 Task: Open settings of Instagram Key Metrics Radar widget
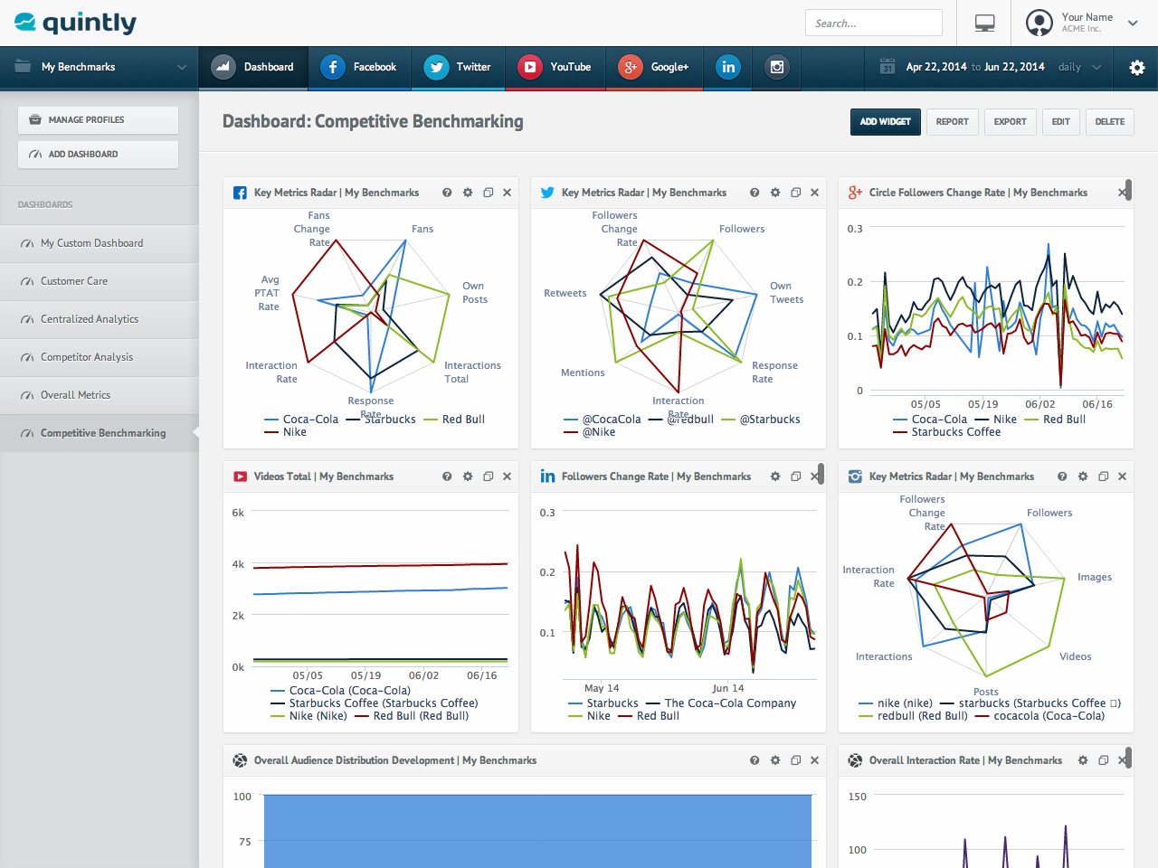[1083, 476]
